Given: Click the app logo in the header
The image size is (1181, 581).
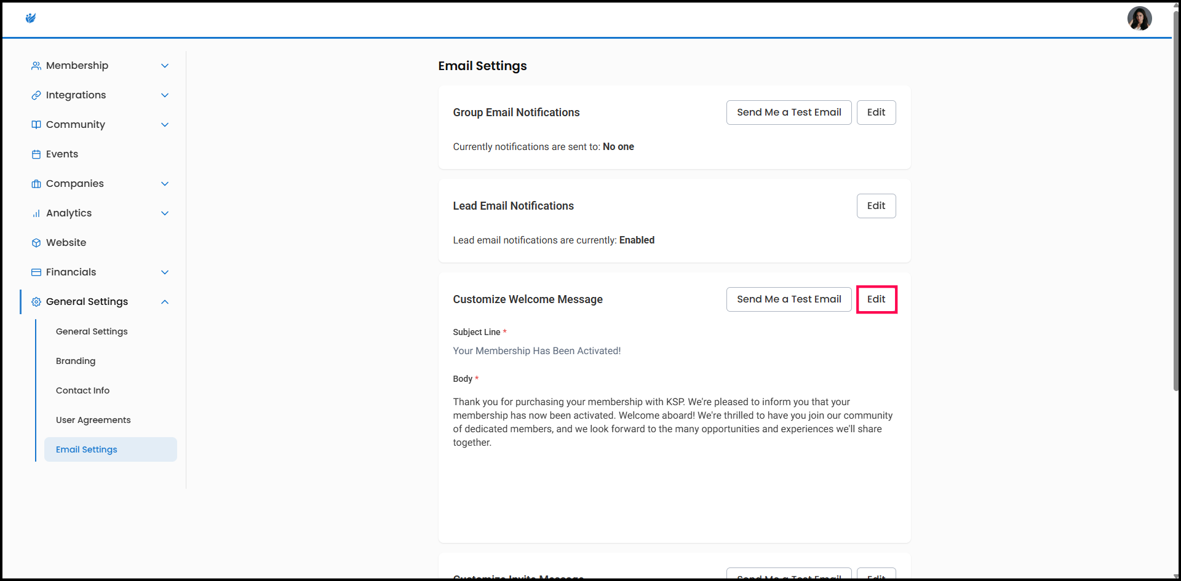Looking at the screenshot, I should pos(31,18).
